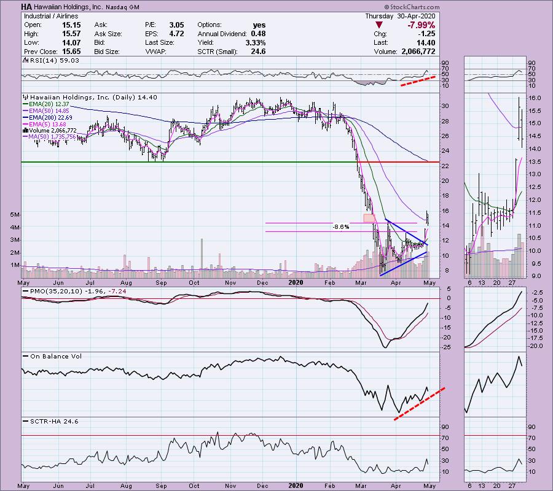Click the Nasdaq GM exchange label
The image size is (553, 491).
(x=122, y=7)
